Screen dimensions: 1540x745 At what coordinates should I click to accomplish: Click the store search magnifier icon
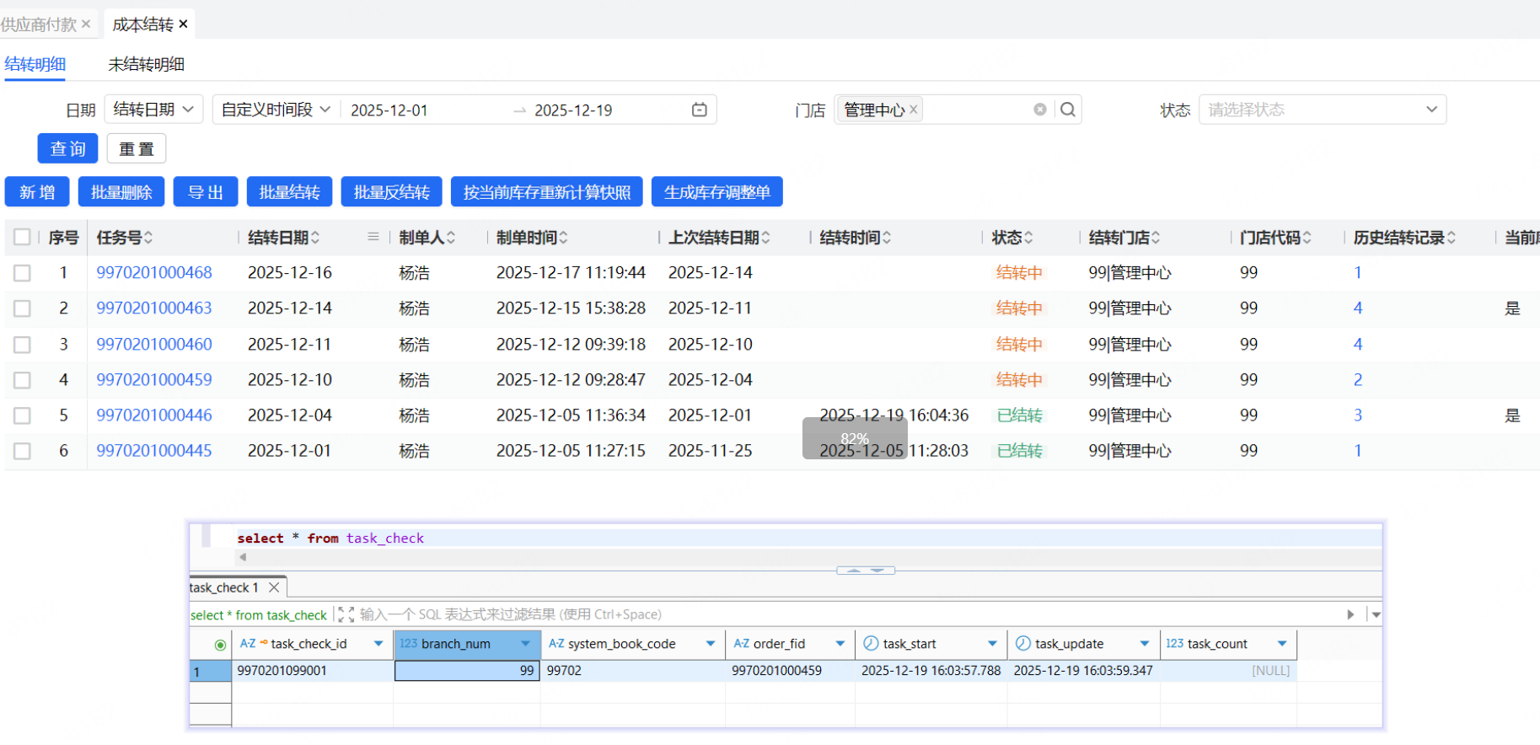pos(1067,110)
